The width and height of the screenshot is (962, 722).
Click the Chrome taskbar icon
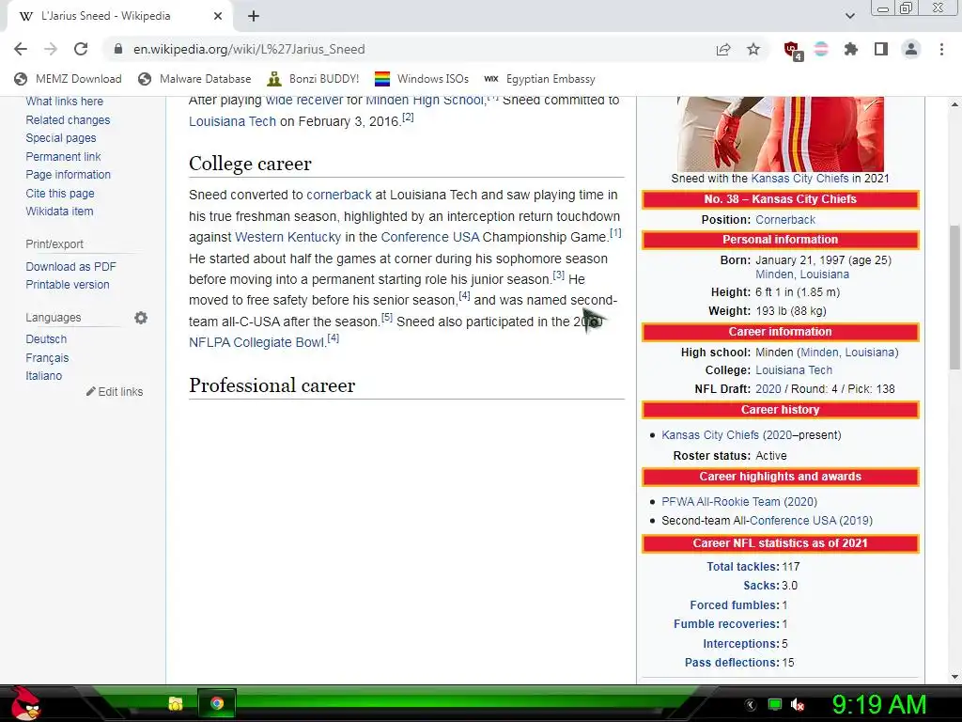(x=217, y=703)
